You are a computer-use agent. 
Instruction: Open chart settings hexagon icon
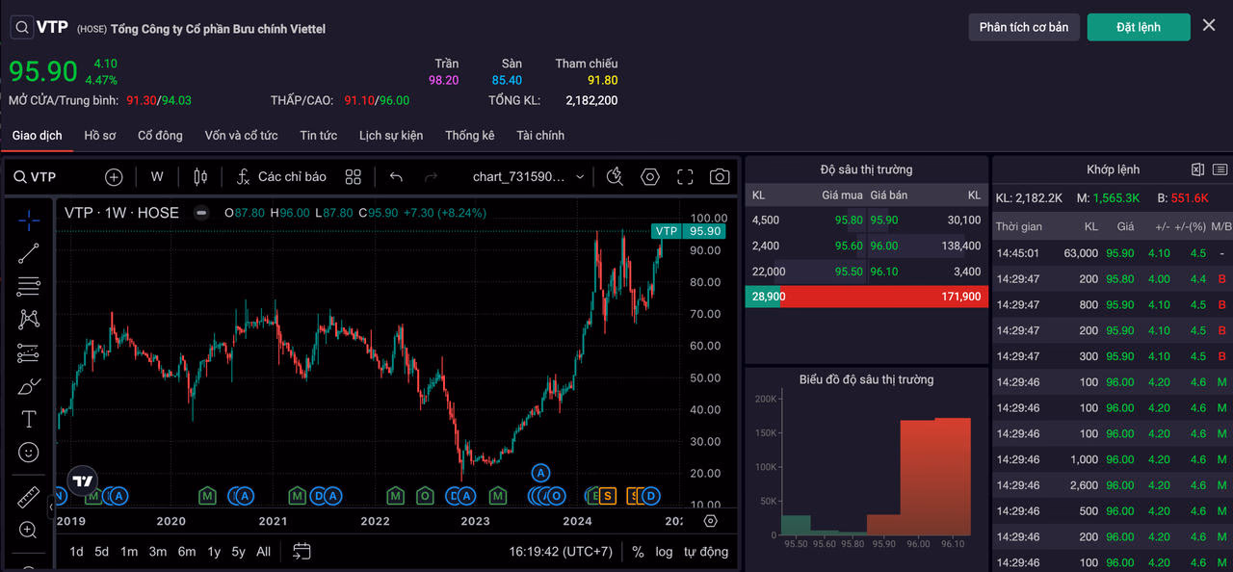click(x=650, y=177)
